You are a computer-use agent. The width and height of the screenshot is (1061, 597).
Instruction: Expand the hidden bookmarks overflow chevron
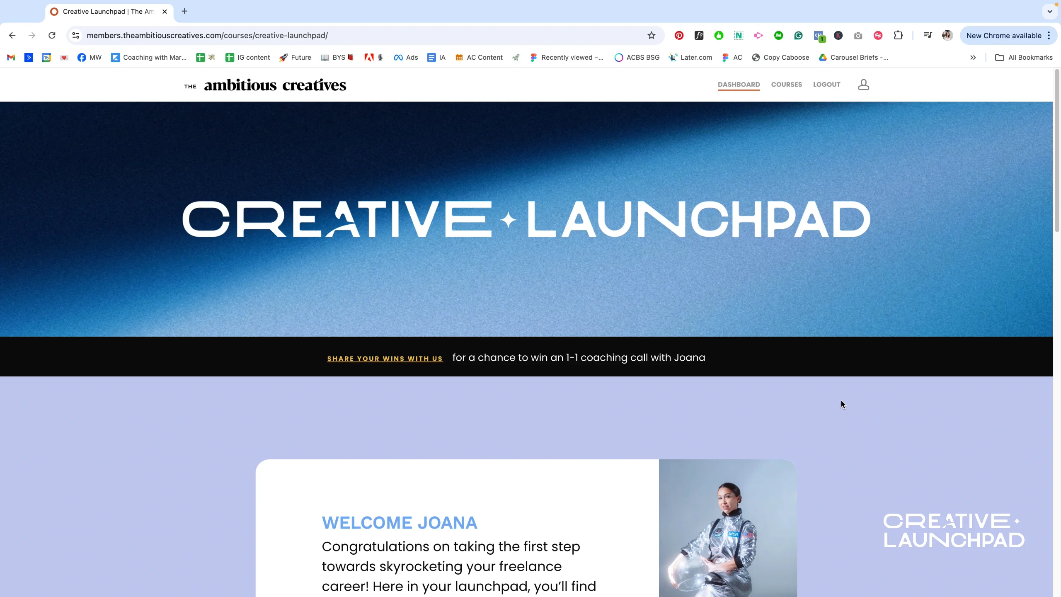tap(973, 58)
